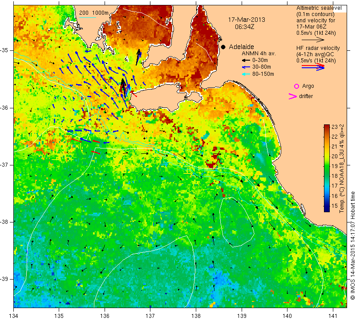Click the red-blue HF radar velocity legend arrow

(x=313, y=67)
